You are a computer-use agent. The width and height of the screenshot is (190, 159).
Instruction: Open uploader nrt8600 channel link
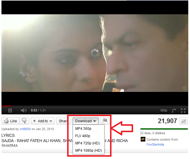25,129
